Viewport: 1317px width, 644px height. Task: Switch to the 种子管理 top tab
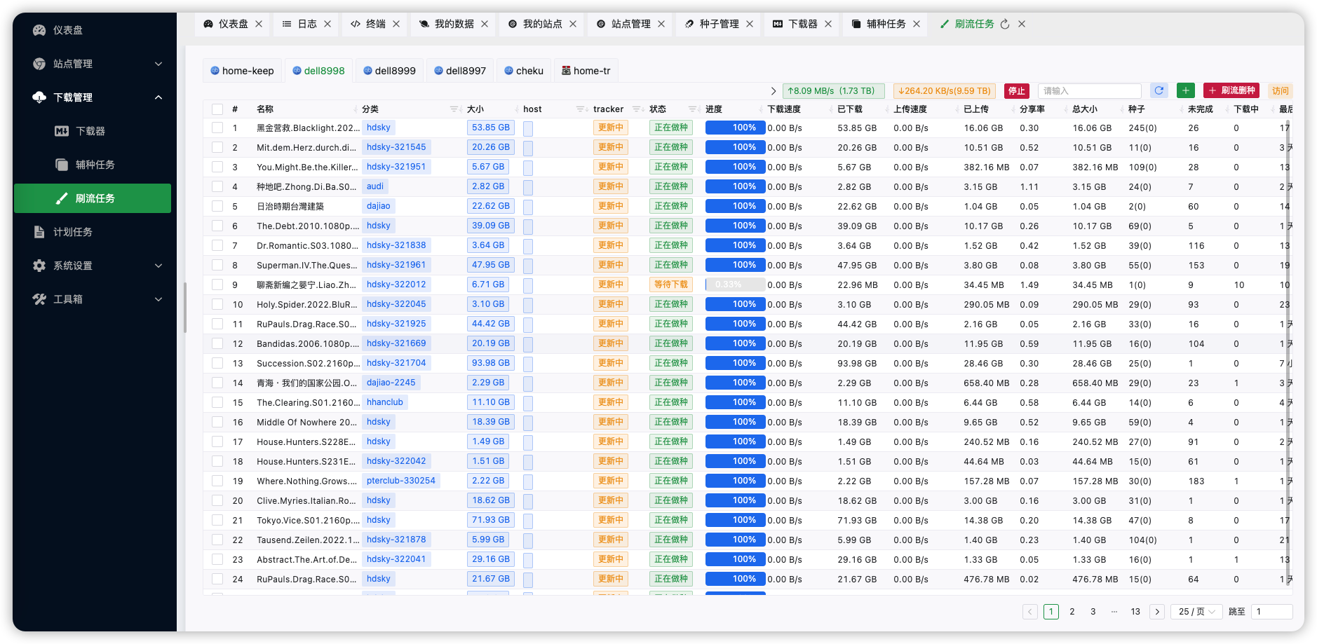click(x=719, y=24)
